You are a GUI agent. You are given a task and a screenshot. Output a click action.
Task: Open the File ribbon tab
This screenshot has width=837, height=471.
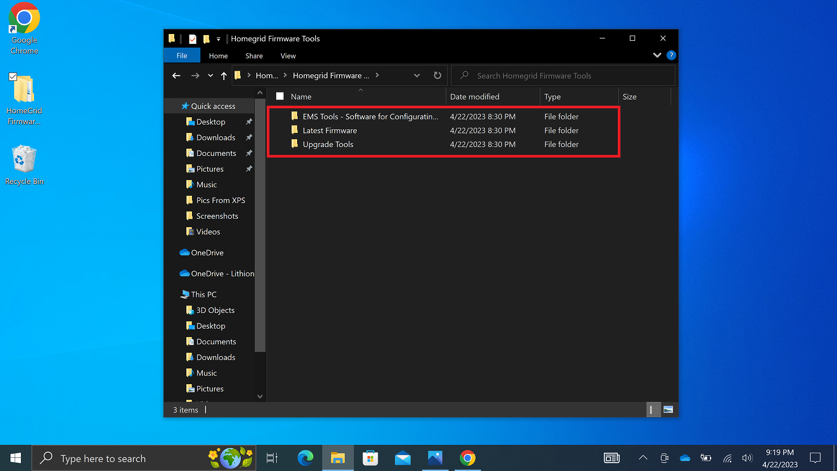pos(182,55)
